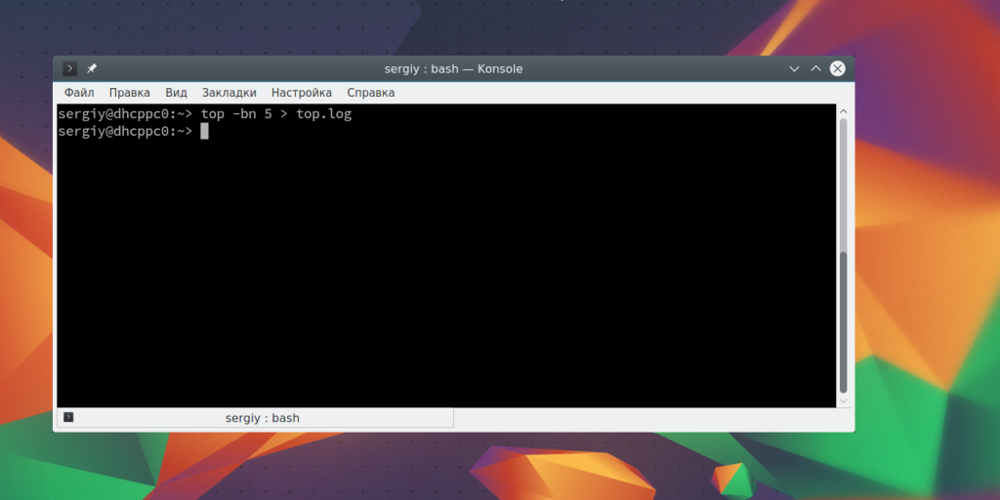The height and width of the screenshot is (500, 1000).
Task: Click the empty scrollbar track above the thumb
Action: (844, 186)
